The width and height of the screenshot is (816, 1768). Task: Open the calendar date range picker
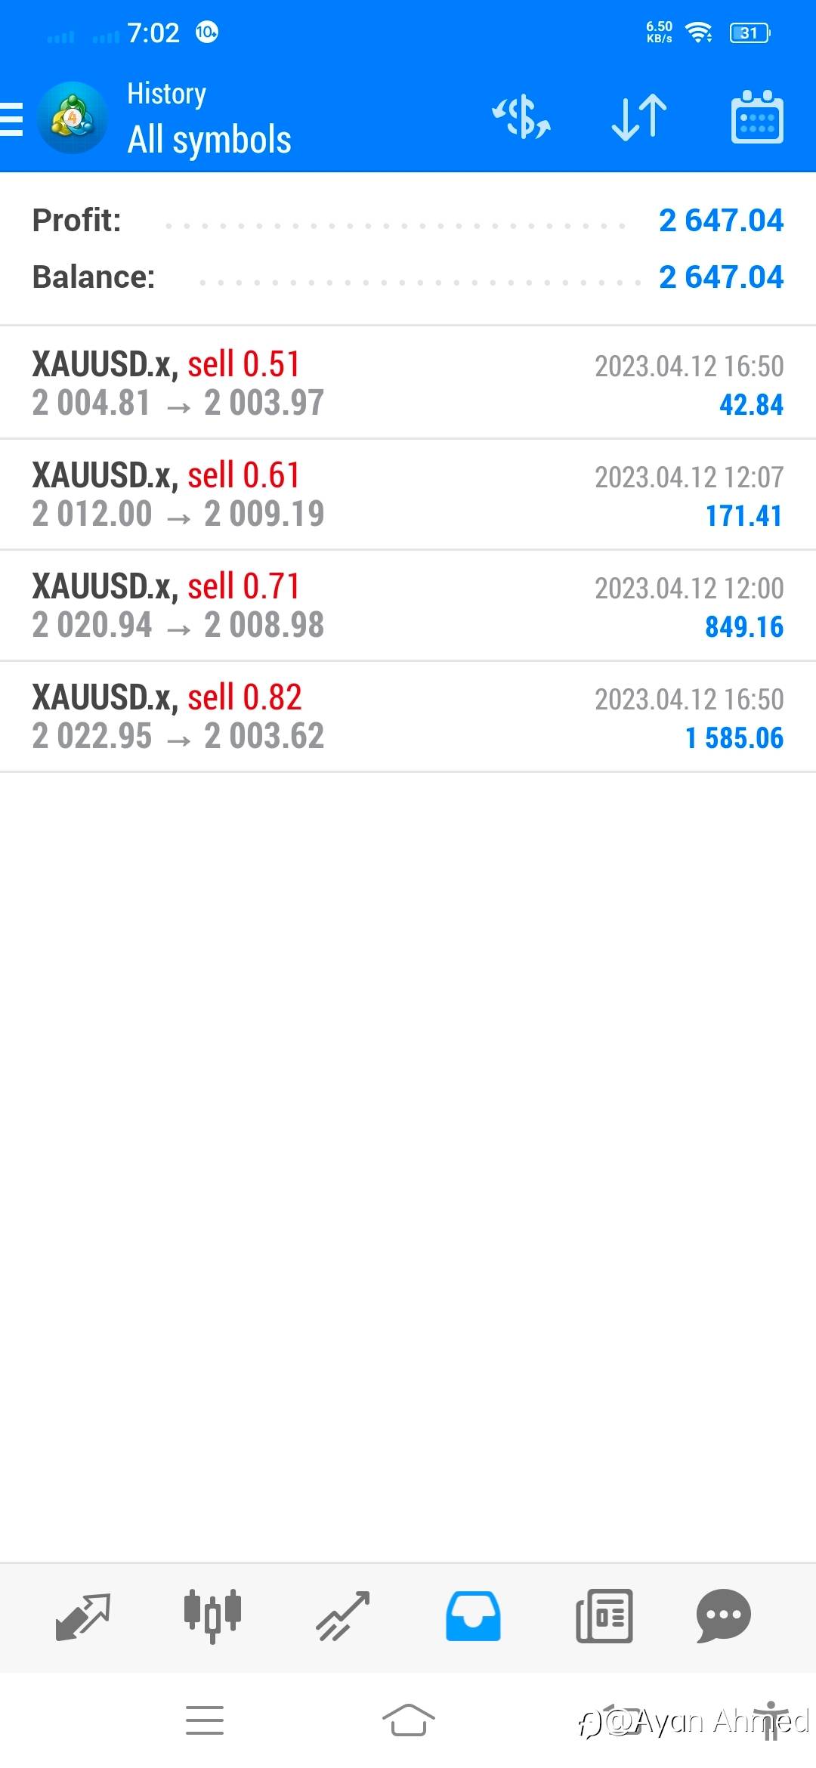click(757, 118)
